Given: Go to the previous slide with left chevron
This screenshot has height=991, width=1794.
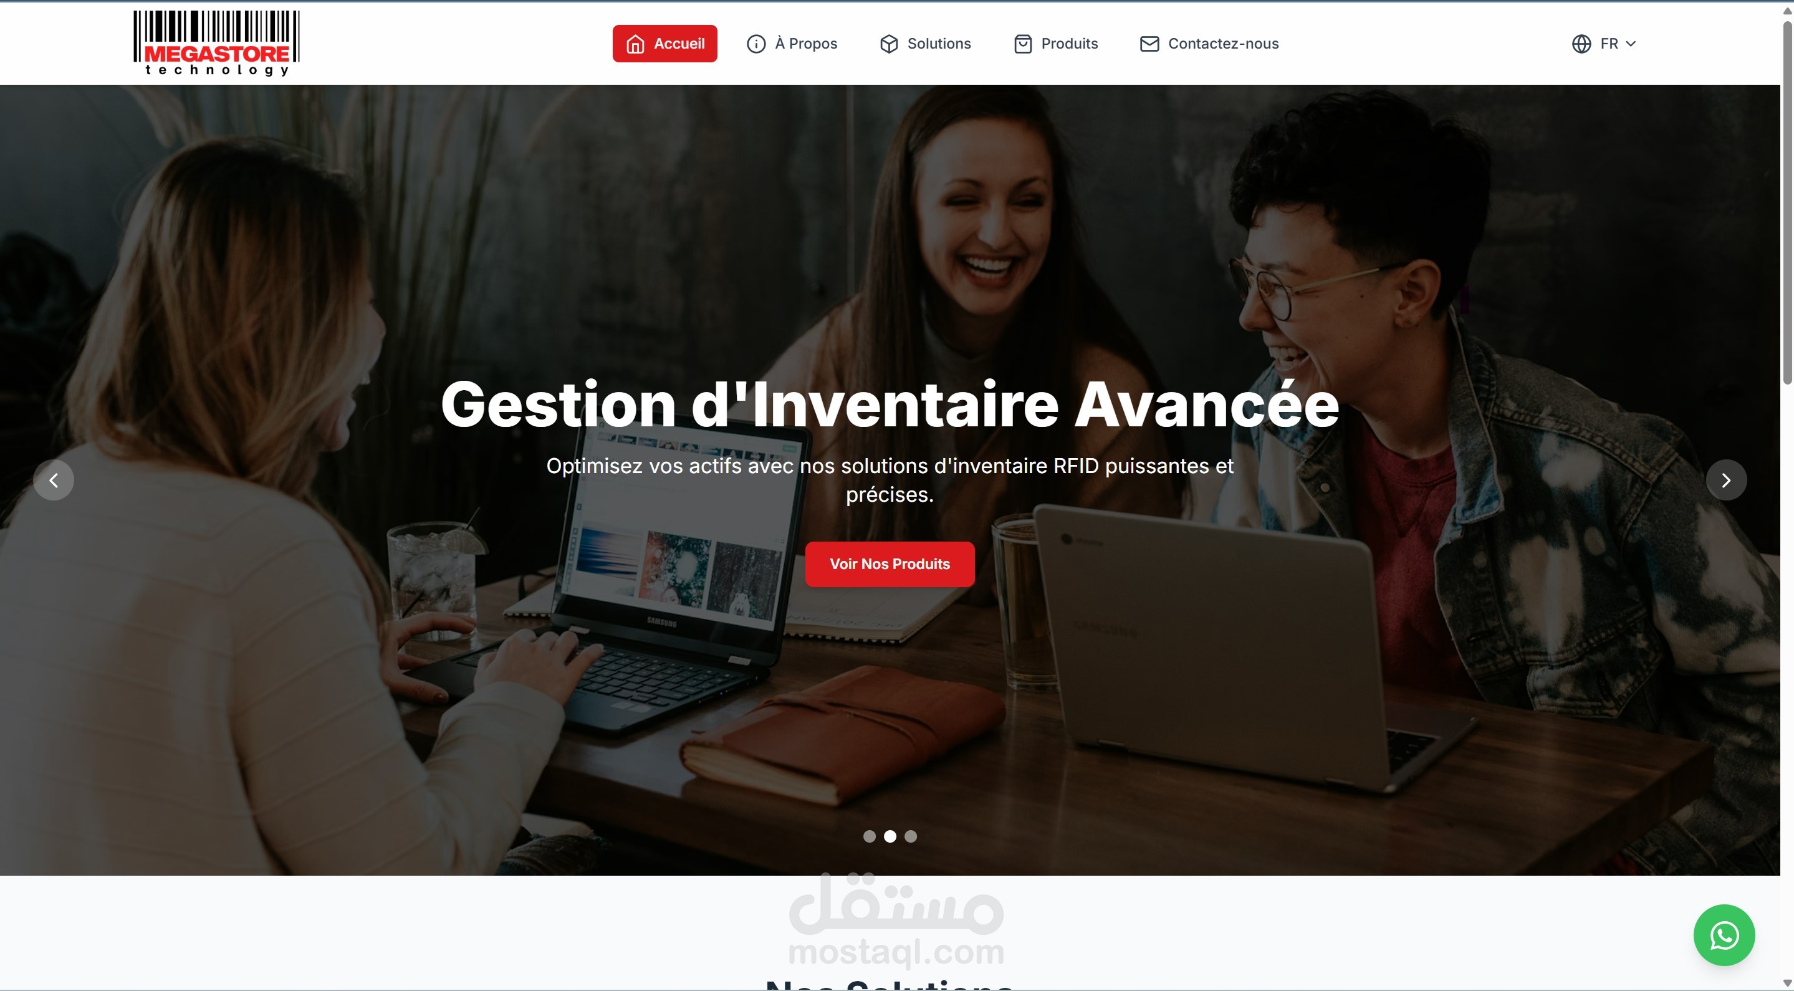Looking at the screenshot, I should (x=54, y=480).
